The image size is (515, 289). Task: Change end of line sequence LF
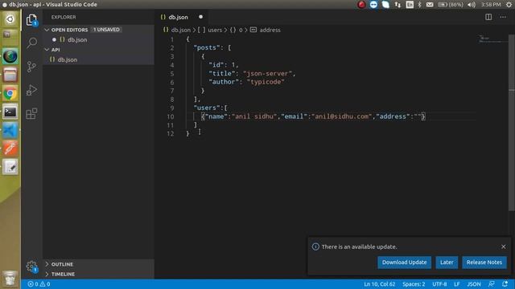pos(456,284)
